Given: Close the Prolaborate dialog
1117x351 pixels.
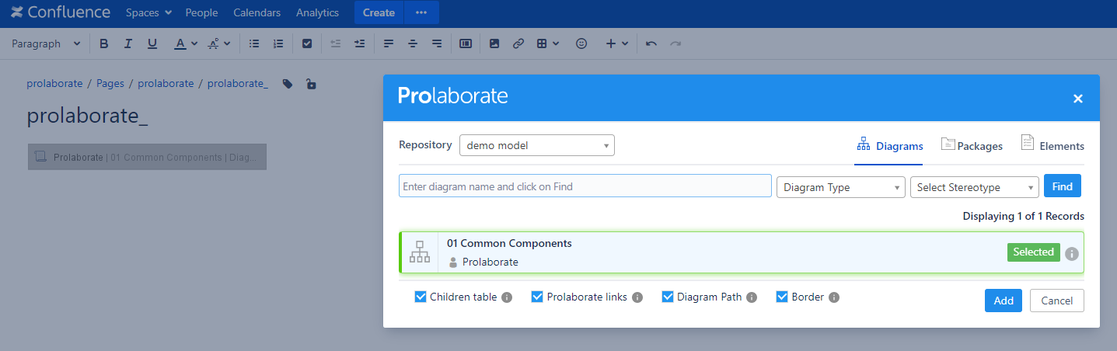Looking at the screenshot, I should [x=1077, y=99].
